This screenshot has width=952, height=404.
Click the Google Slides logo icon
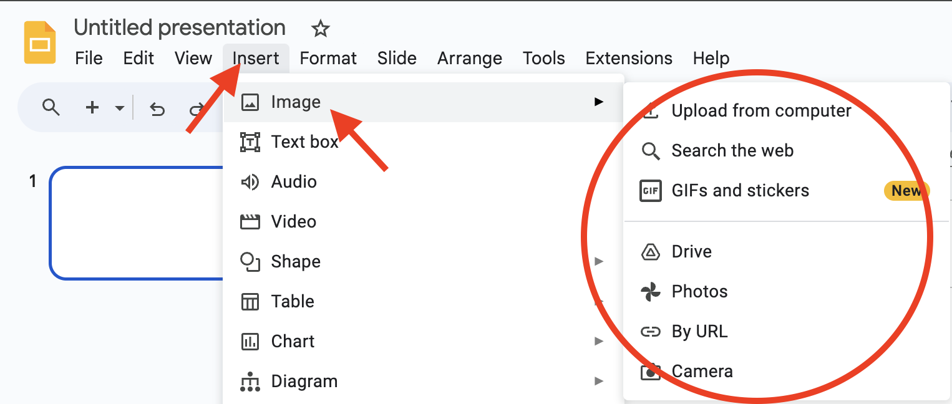click(x=40, y=42)
